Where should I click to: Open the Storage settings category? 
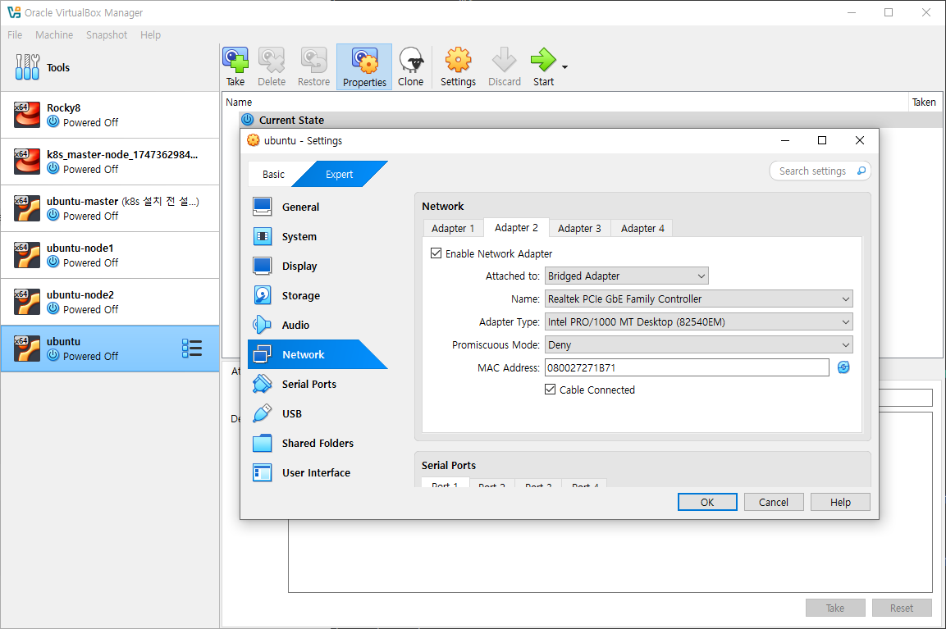tap(318, 295)
